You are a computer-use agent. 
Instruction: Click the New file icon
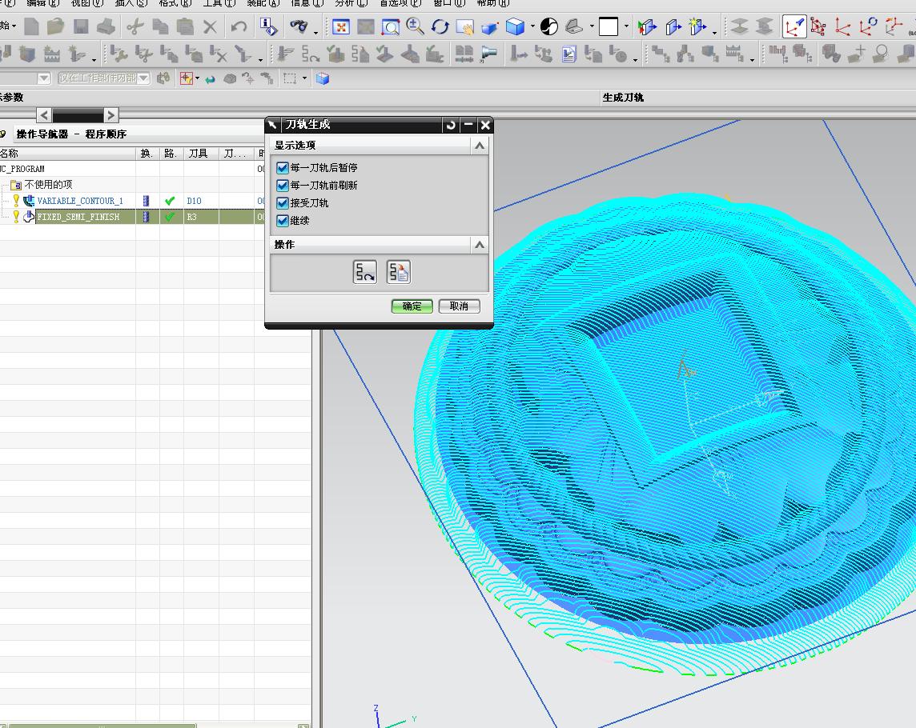(32, 27)
